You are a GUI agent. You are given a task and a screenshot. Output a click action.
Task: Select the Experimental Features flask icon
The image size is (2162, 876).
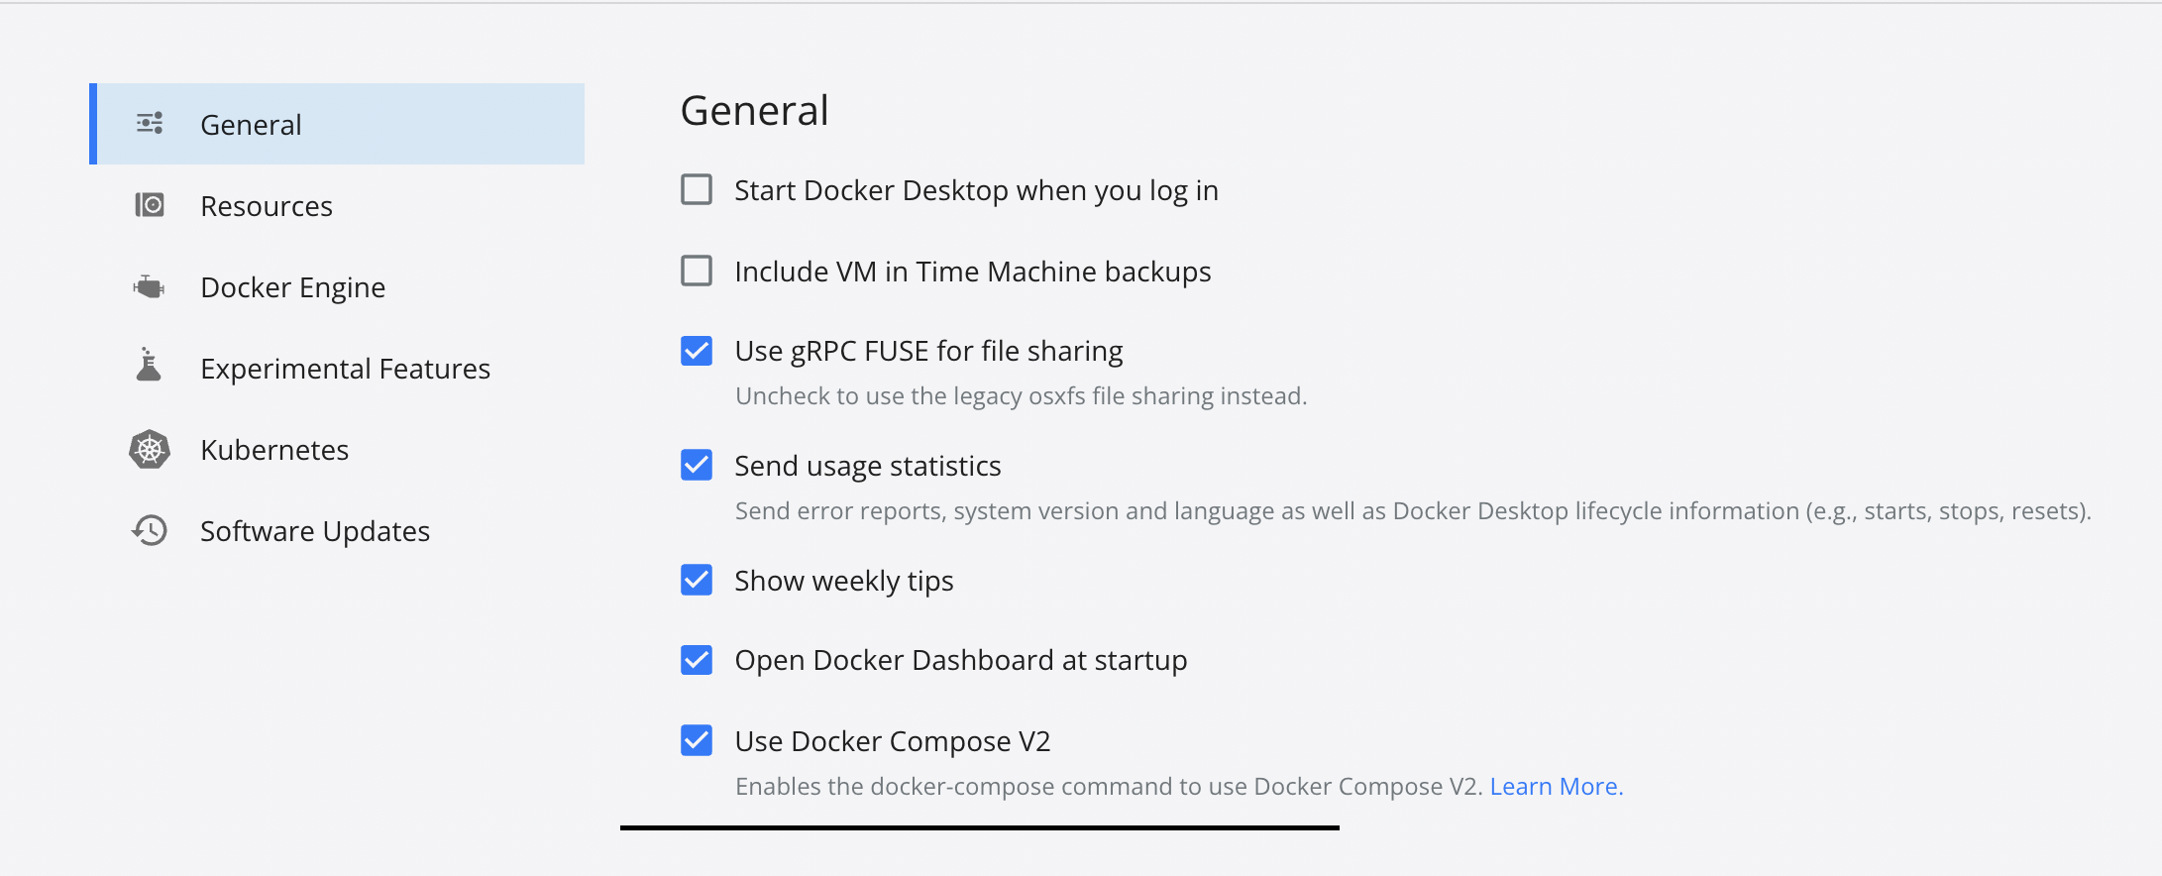tap(150, 368)
